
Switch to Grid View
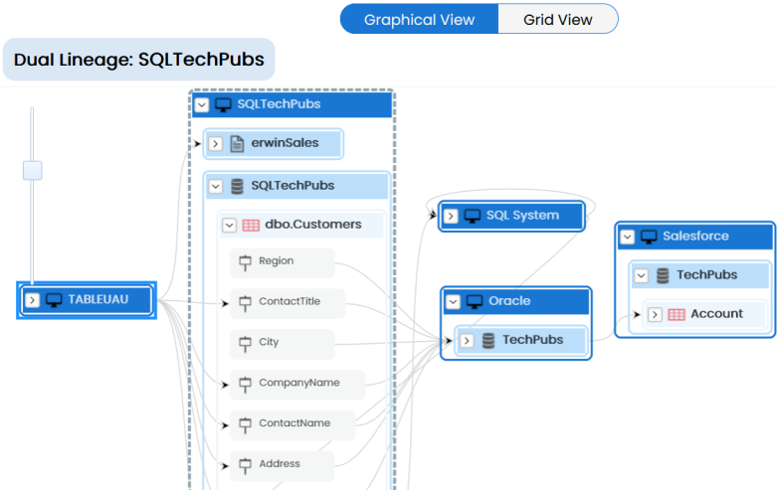tap(557, 19)
